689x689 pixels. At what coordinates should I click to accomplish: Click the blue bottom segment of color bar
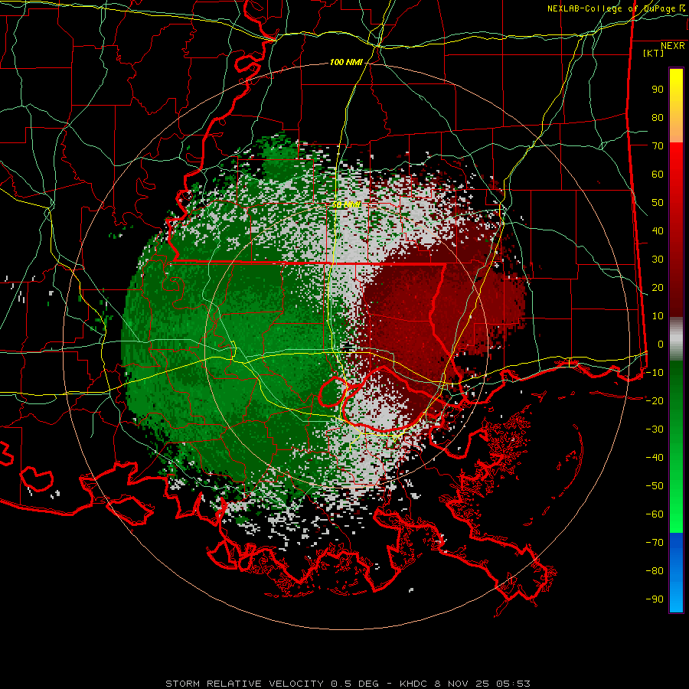tap(676, 573)
